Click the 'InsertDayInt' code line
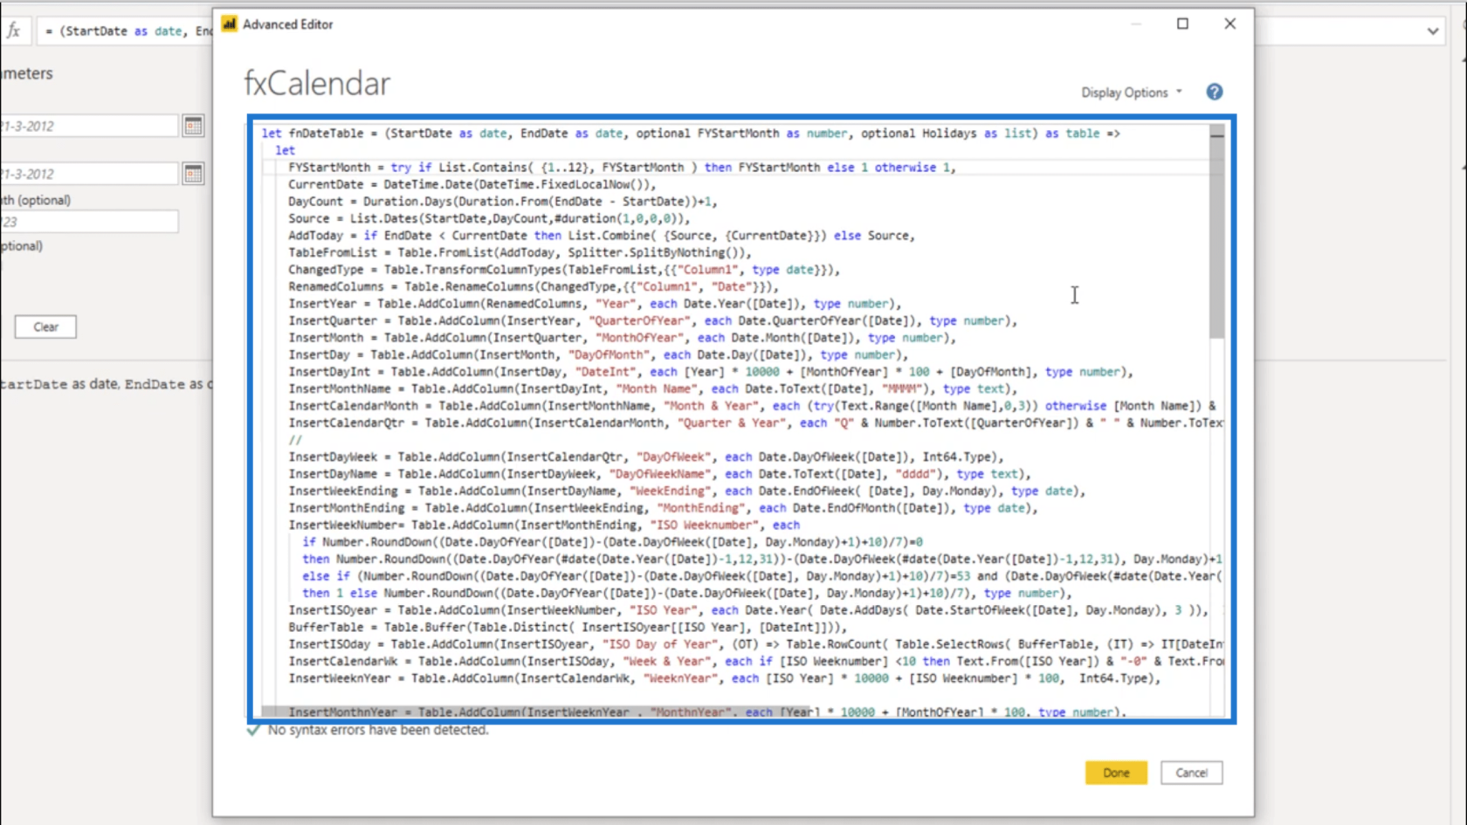This screenshot has width=1467, height=825. tap(711, 372)
